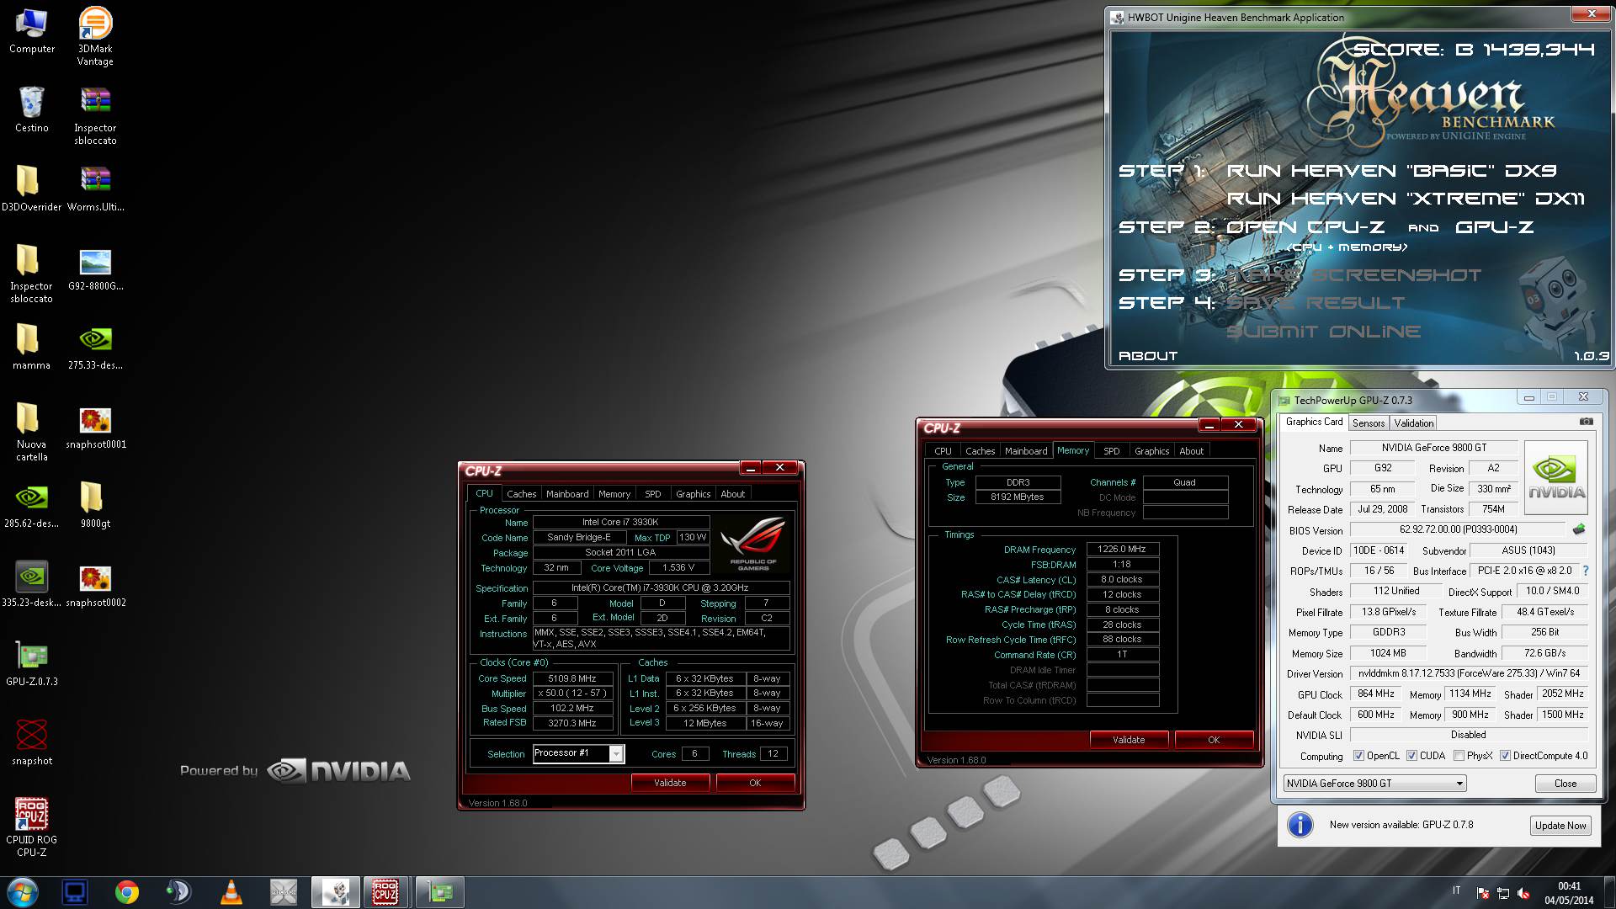Click the Driver Version field in GPU-Z
Viewport: 1616px width, 909px height.
[1469, 673]
